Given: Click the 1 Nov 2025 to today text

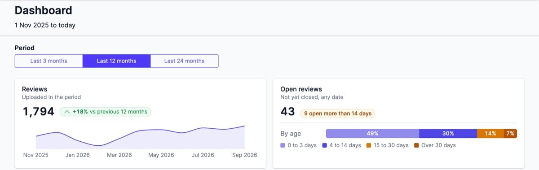Looking at the screenshot, I should pyautogui.click(x=45, y=25).
